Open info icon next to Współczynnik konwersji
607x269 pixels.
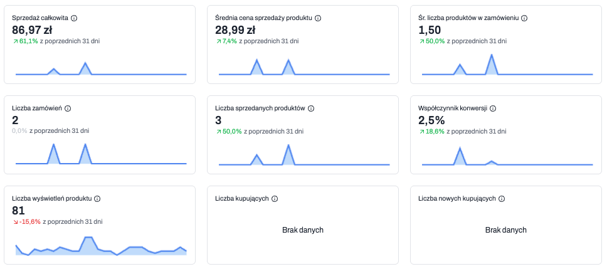click(x=493, y=108)
